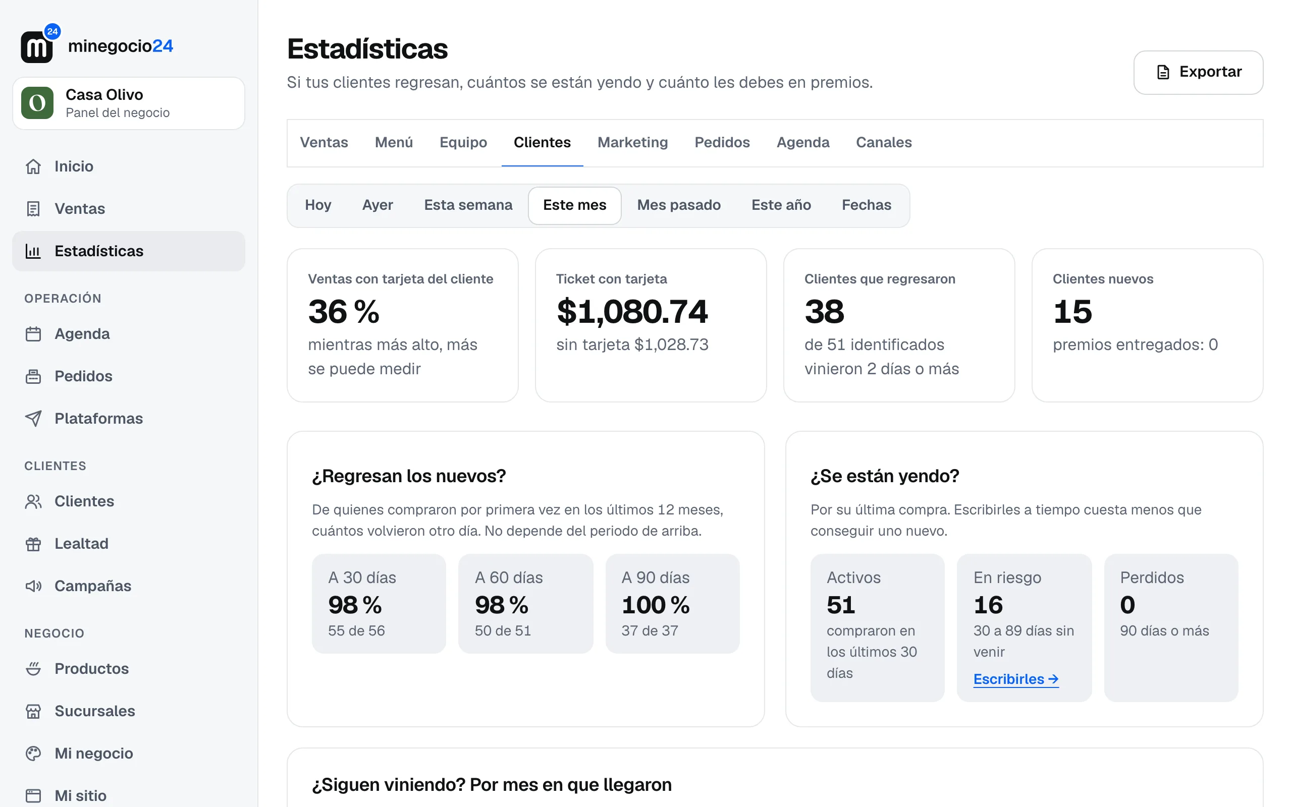1292x807 pixels.
Task: Click the ¿Se están yendo? heading
Action: tap(885, 476)
